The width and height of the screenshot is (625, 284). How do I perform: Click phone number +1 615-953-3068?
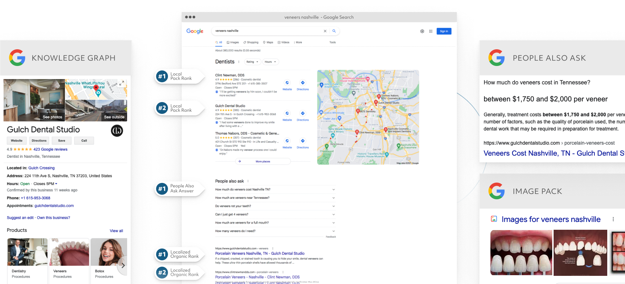(36, 198)
